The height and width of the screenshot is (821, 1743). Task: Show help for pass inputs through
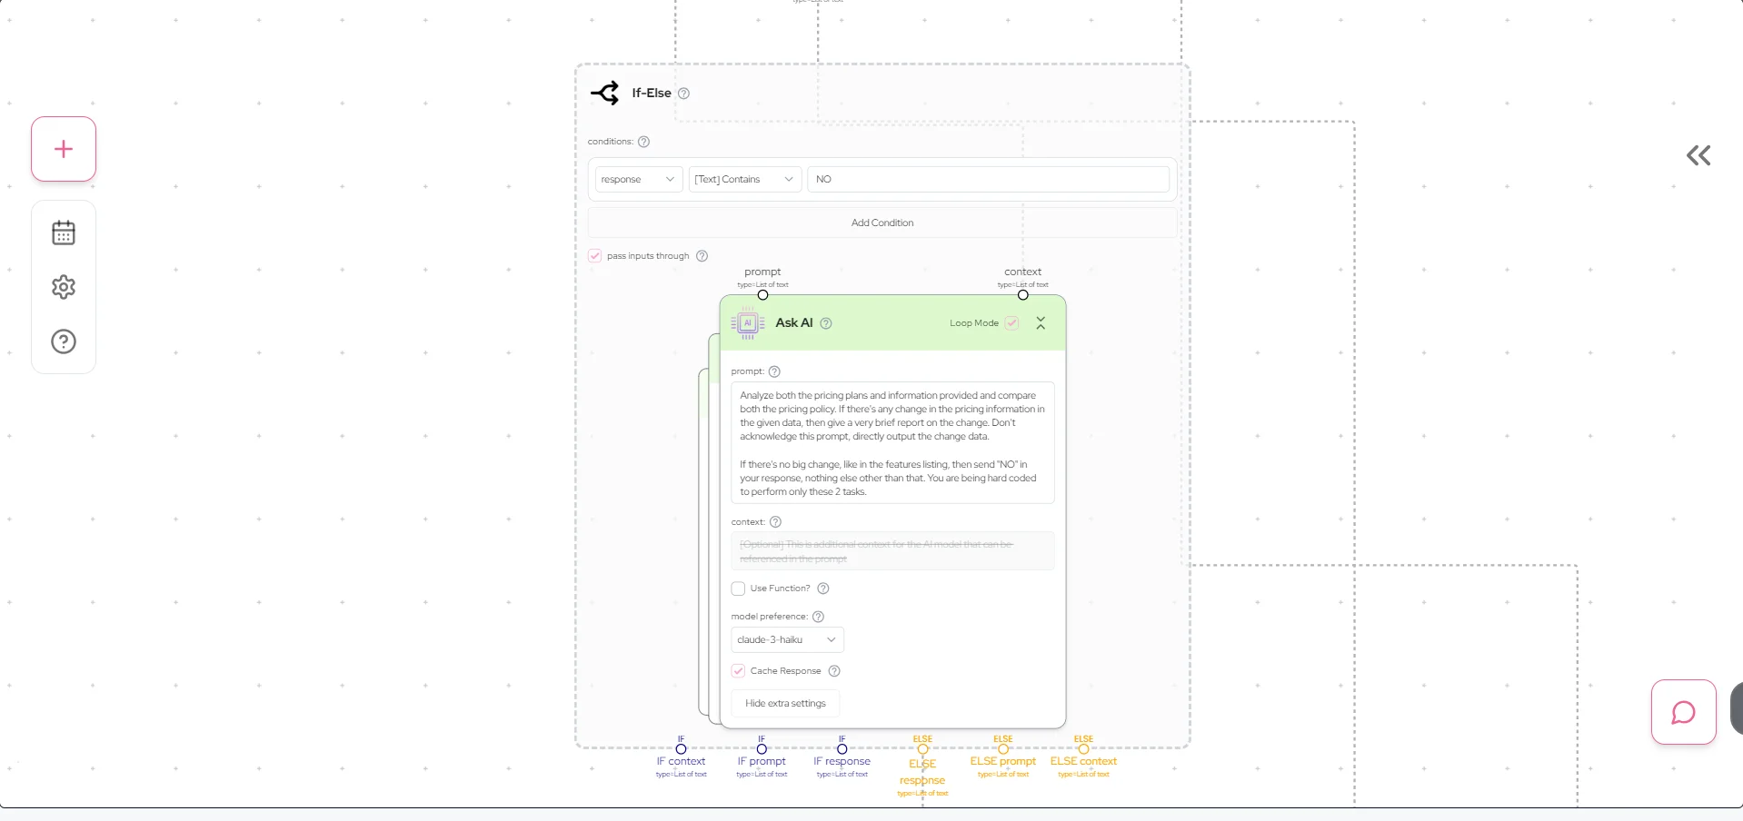[x=702, y=256]
